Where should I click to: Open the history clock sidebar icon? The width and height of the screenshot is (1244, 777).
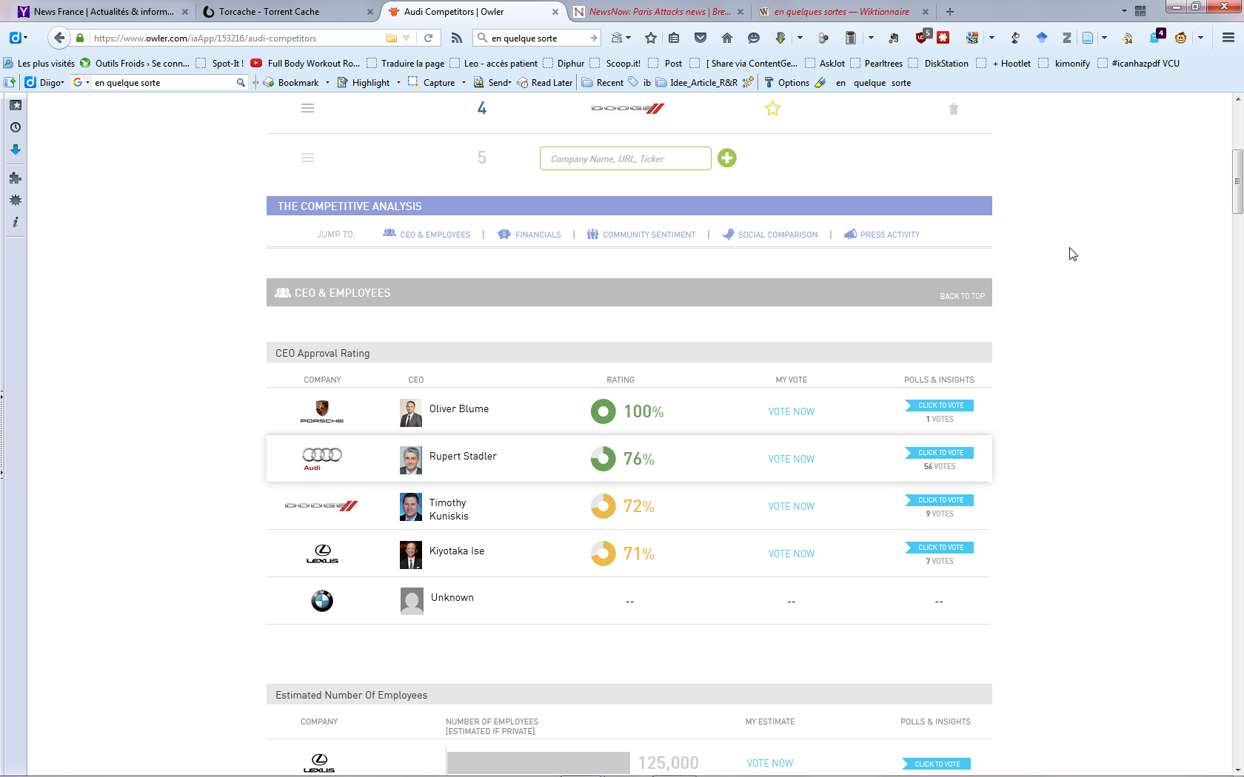[16, 127]
